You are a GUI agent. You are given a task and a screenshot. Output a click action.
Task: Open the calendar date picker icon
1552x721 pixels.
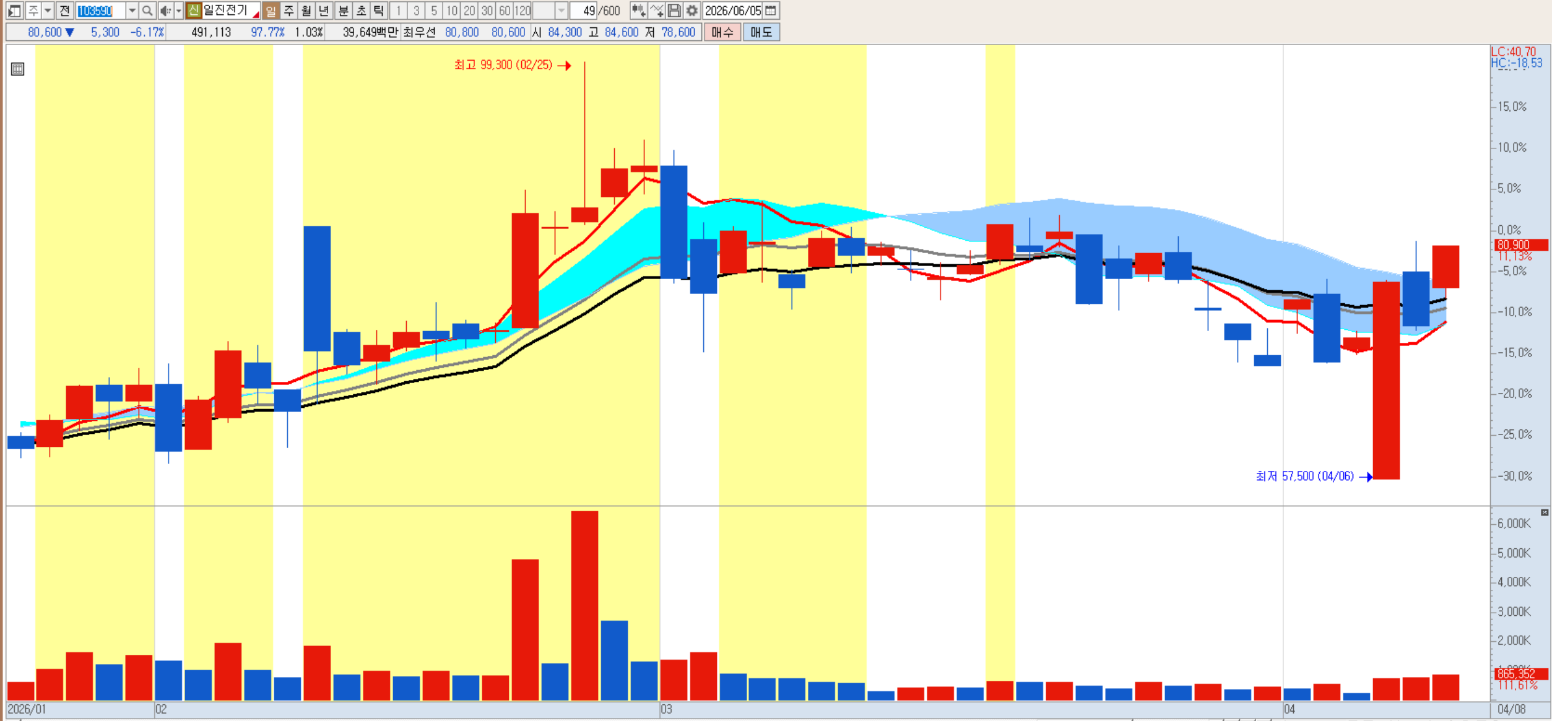pos(771,11)
